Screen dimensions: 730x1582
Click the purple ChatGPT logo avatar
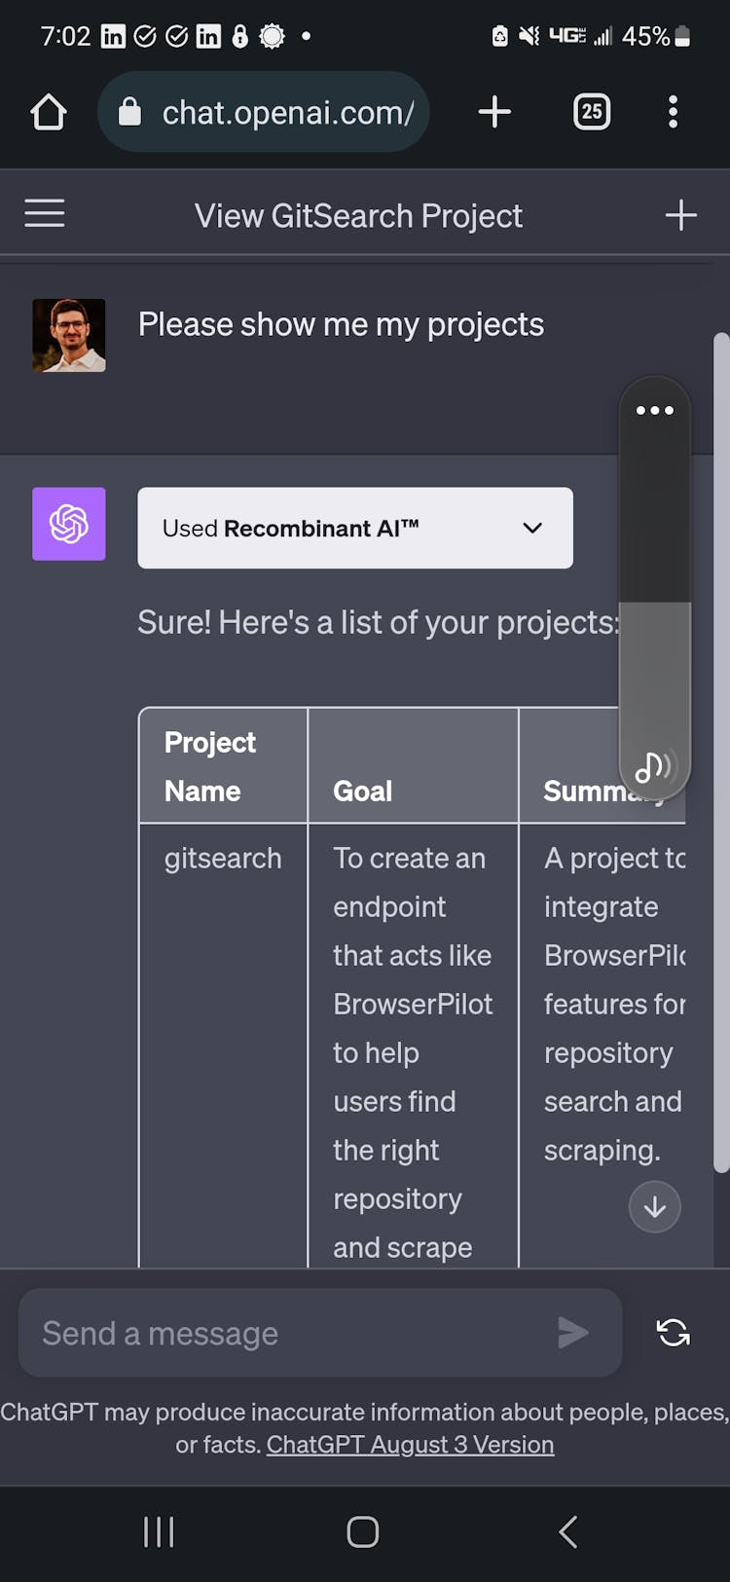tap(69, 524)
